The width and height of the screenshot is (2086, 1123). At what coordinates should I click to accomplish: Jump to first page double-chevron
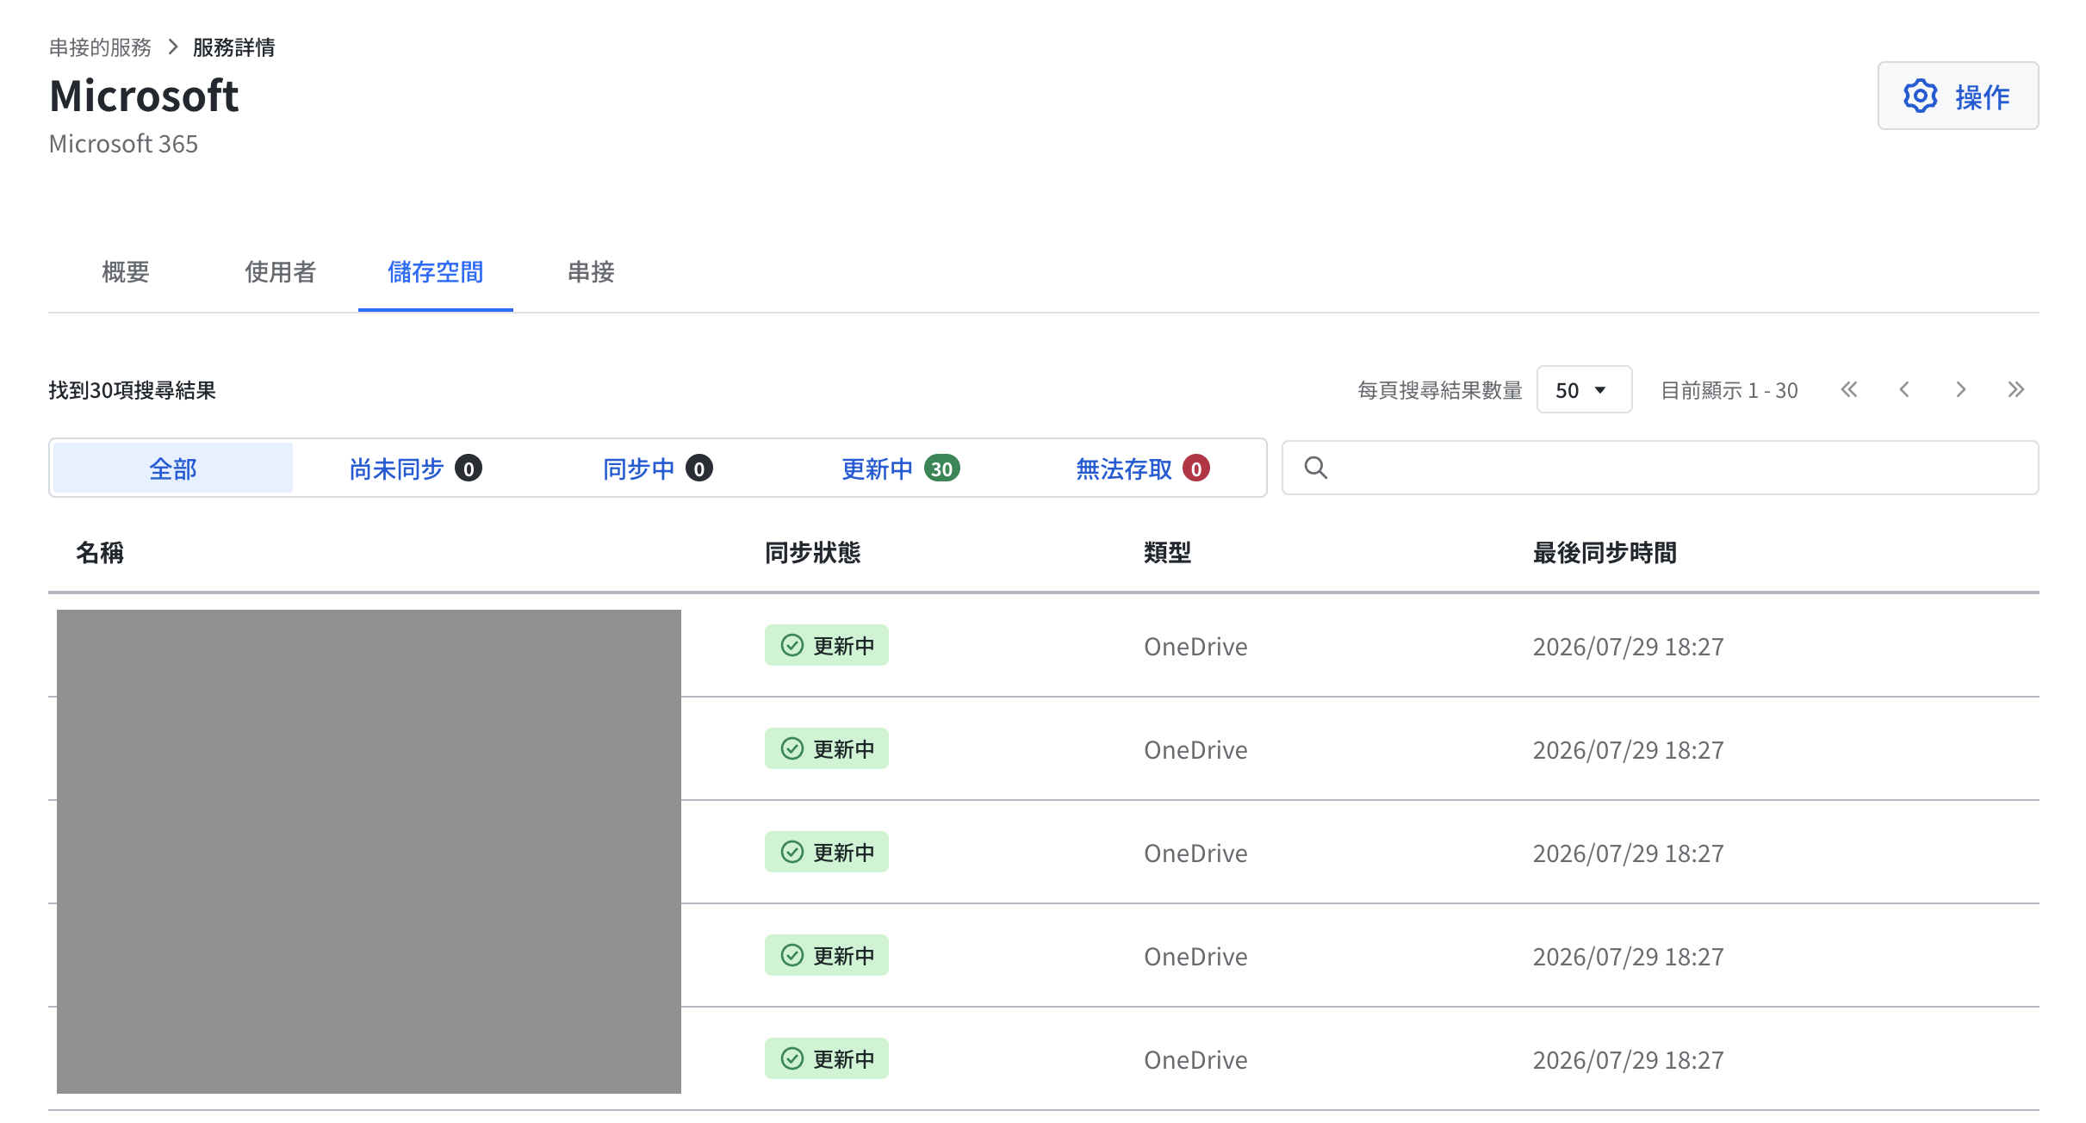point(1848,390)
